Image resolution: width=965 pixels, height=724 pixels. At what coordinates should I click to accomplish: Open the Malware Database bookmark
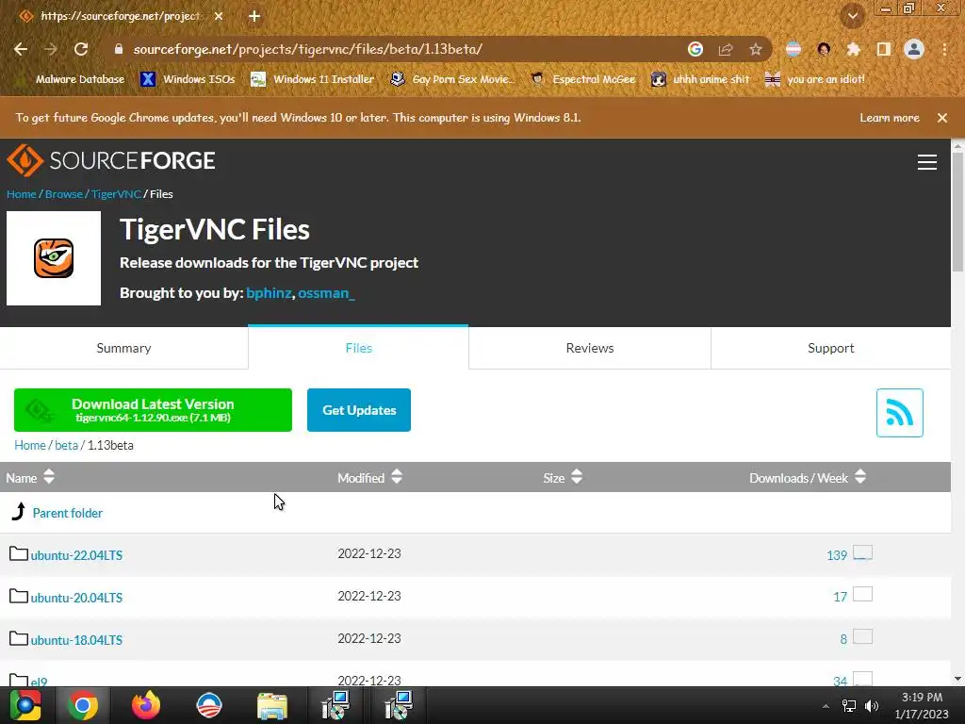(73, 79)
